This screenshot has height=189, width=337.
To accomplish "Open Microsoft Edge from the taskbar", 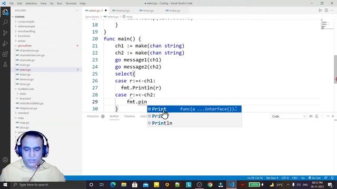I will (113, 184).
